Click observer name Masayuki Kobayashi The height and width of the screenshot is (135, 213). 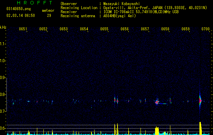click(121, 4)
